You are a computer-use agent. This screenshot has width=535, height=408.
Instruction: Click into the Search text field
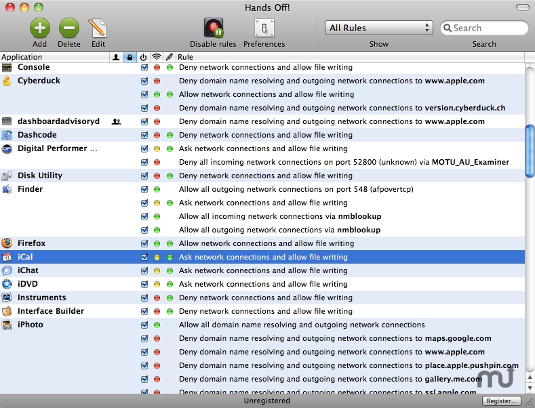tap(488, 28)
